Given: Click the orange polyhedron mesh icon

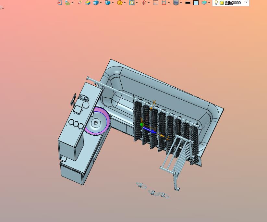Looking at the screenshot, I should [120, 3].
